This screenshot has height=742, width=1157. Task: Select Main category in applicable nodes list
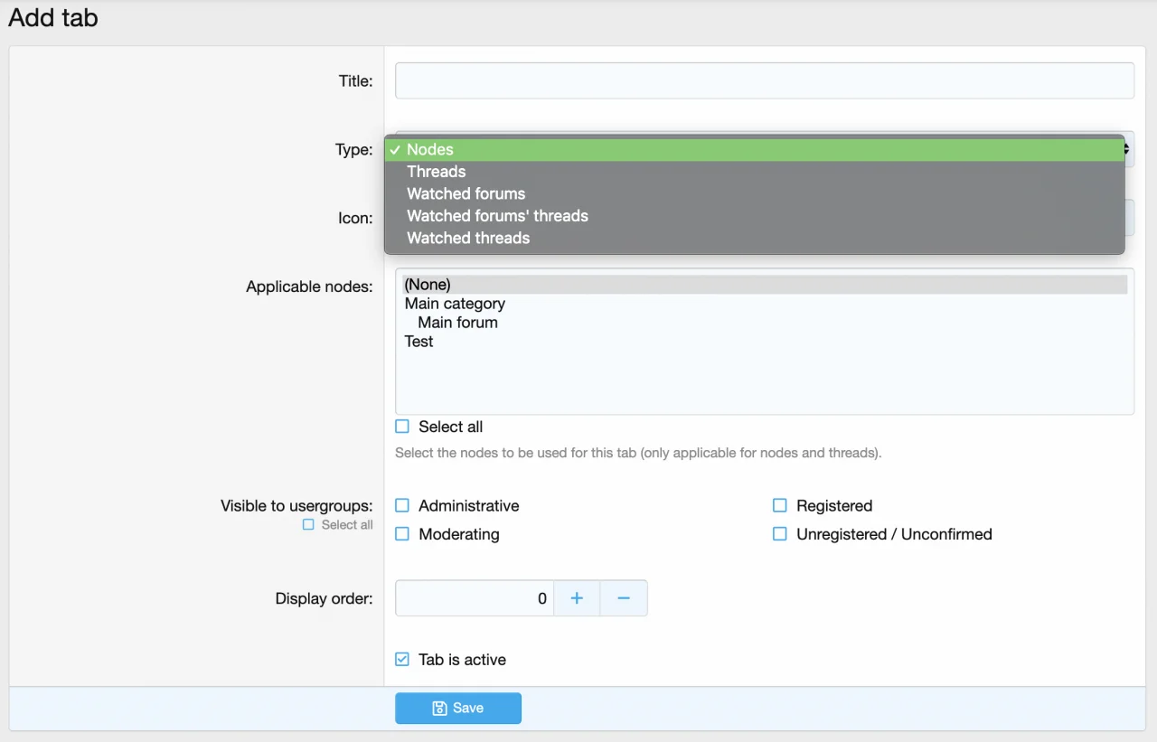[455, 304]
